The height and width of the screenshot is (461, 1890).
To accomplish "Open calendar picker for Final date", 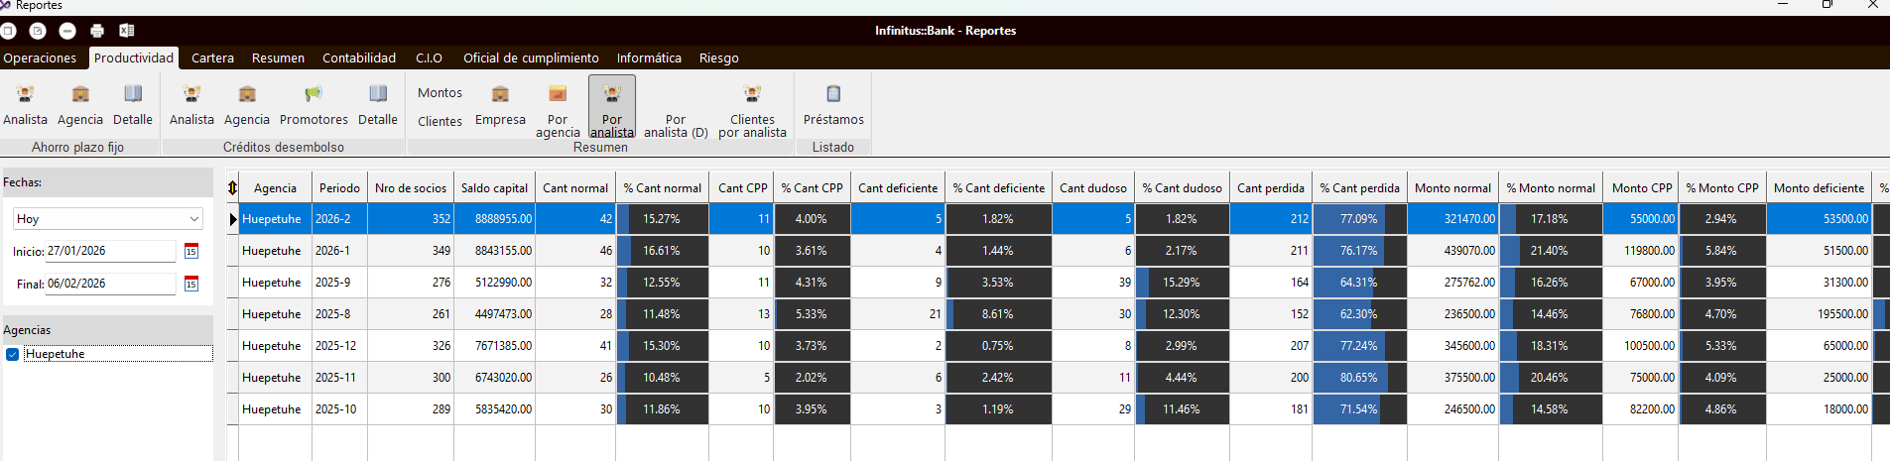I will [191, 285].
